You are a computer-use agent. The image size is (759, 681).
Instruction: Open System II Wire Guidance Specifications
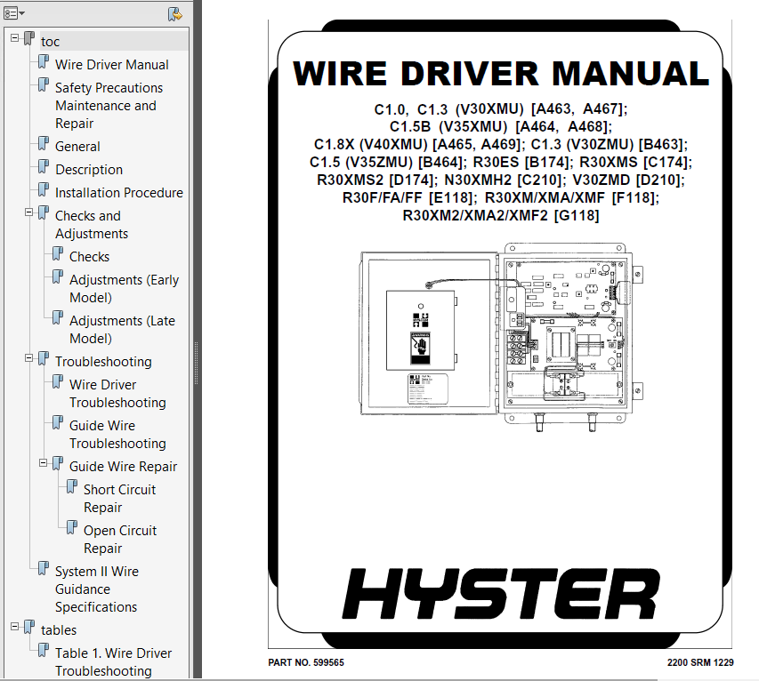pyautogui.click(x=97, y=589)
